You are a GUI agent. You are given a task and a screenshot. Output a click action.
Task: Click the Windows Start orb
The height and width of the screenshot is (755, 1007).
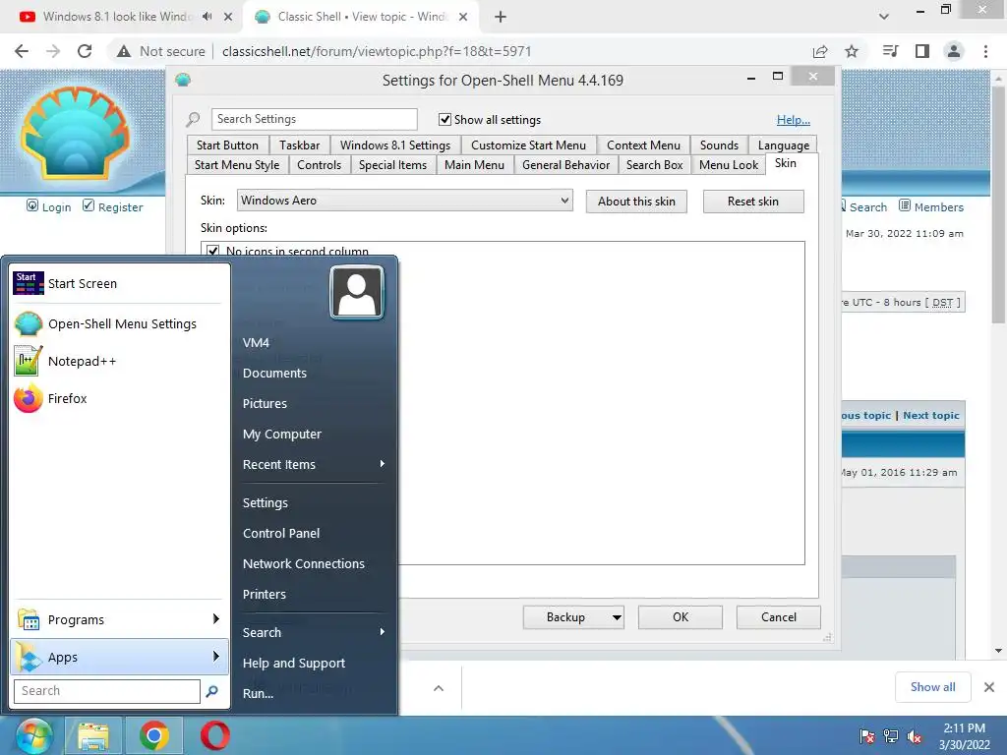click(x=33, y=735)
